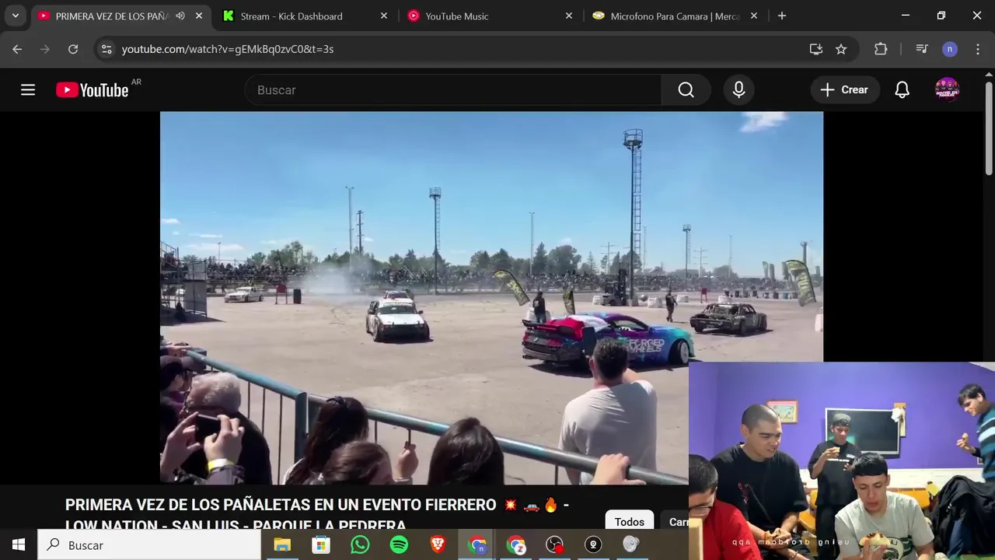Open Microsoft Store from taskbar
Screen dimensions: 995x560
click(x=320, y=545)
